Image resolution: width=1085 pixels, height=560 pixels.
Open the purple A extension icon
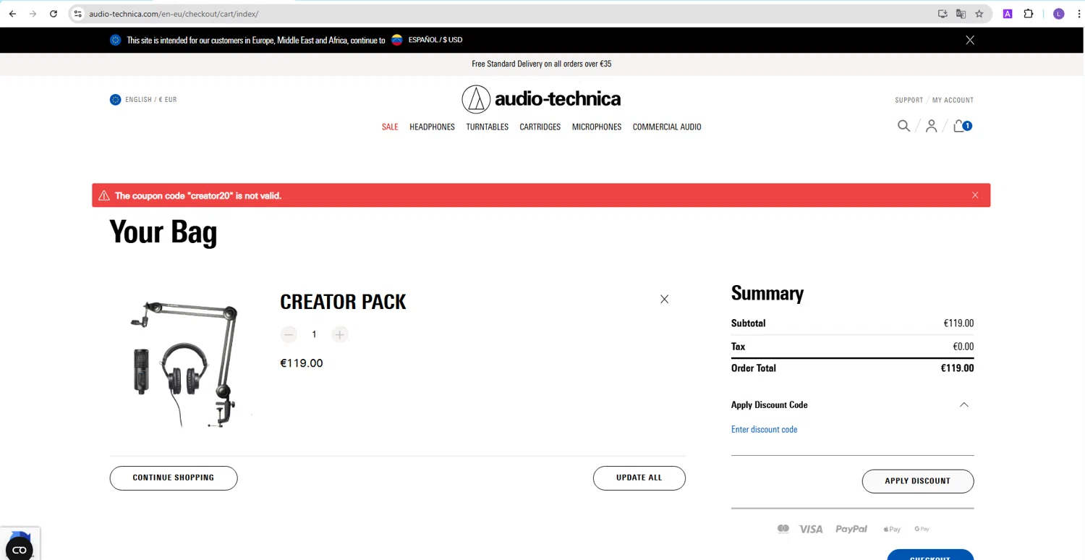[1008, 14]
